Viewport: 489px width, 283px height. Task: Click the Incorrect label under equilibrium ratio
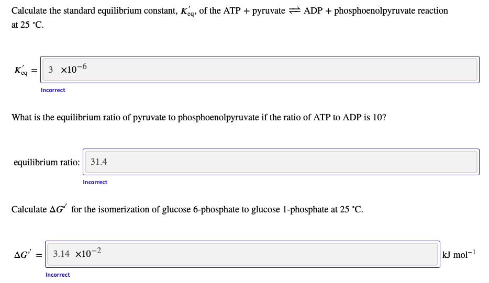tap(95, 183)
